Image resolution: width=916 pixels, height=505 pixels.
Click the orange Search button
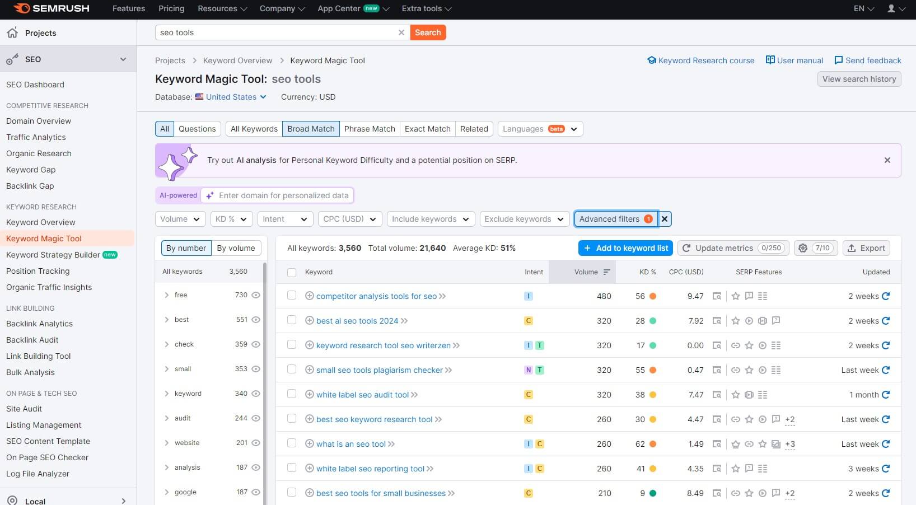(428, 32)
